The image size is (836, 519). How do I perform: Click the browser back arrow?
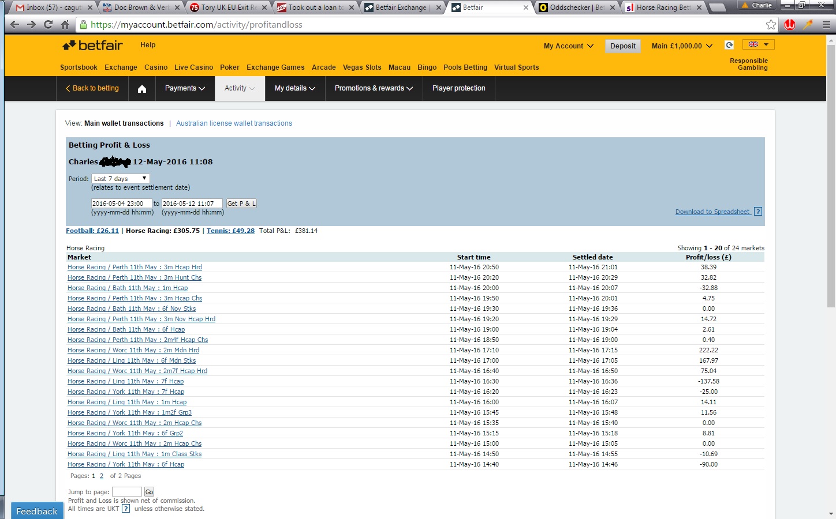[x=15, y=25]
